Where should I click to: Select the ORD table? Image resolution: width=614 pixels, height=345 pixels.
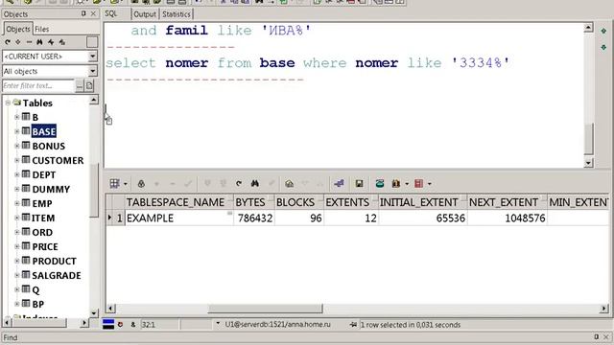point(42,232)
